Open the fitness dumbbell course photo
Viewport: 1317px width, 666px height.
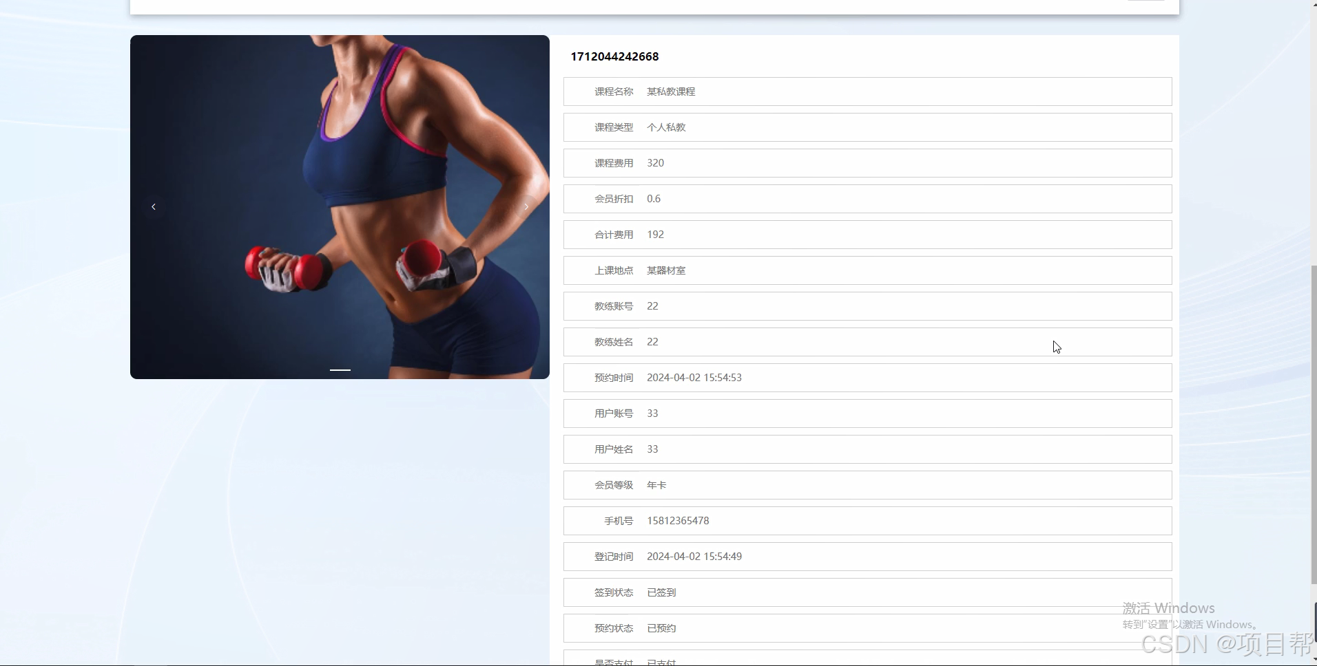point(340,207)
